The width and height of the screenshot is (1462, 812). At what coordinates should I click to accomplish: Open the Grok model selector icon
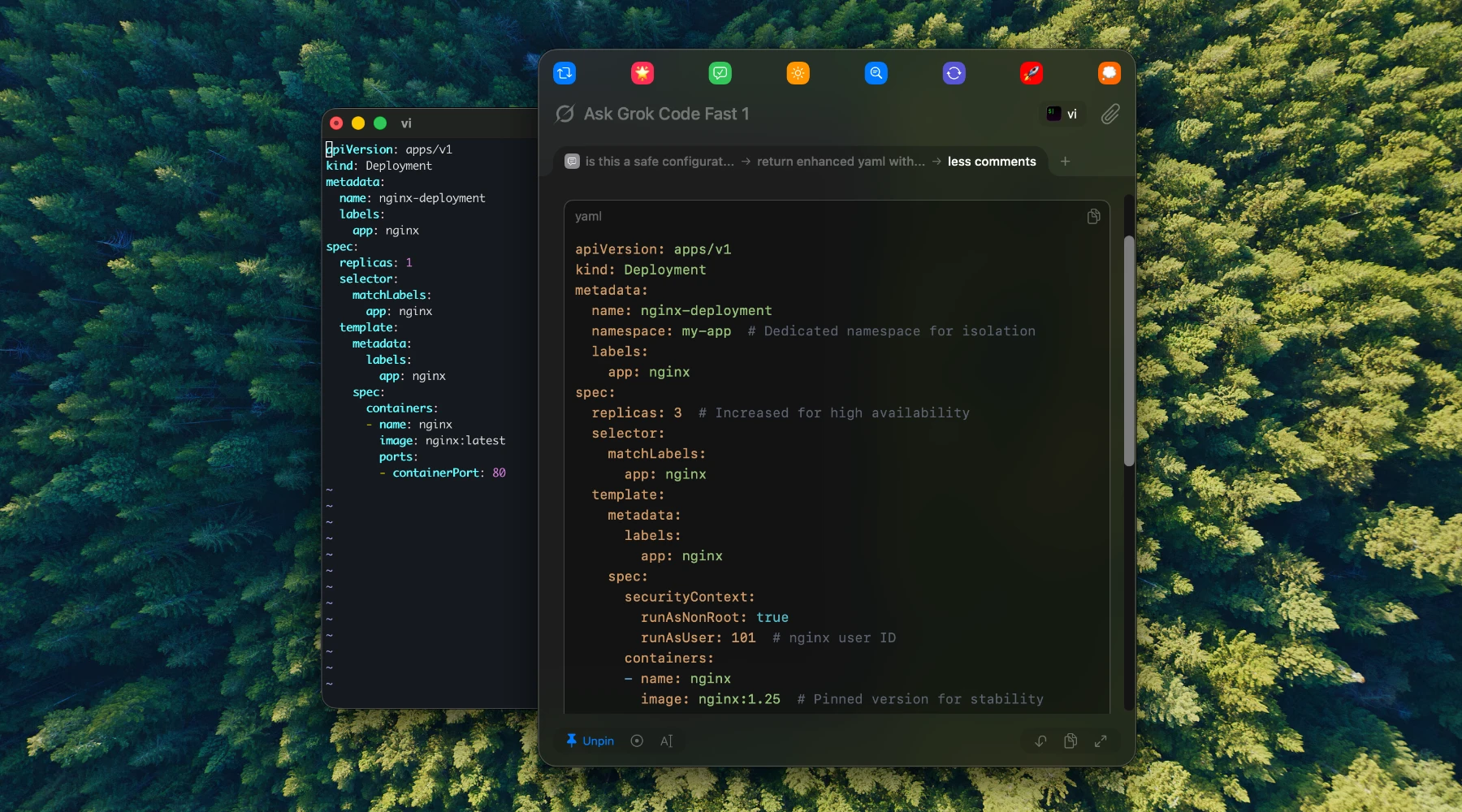564,114
